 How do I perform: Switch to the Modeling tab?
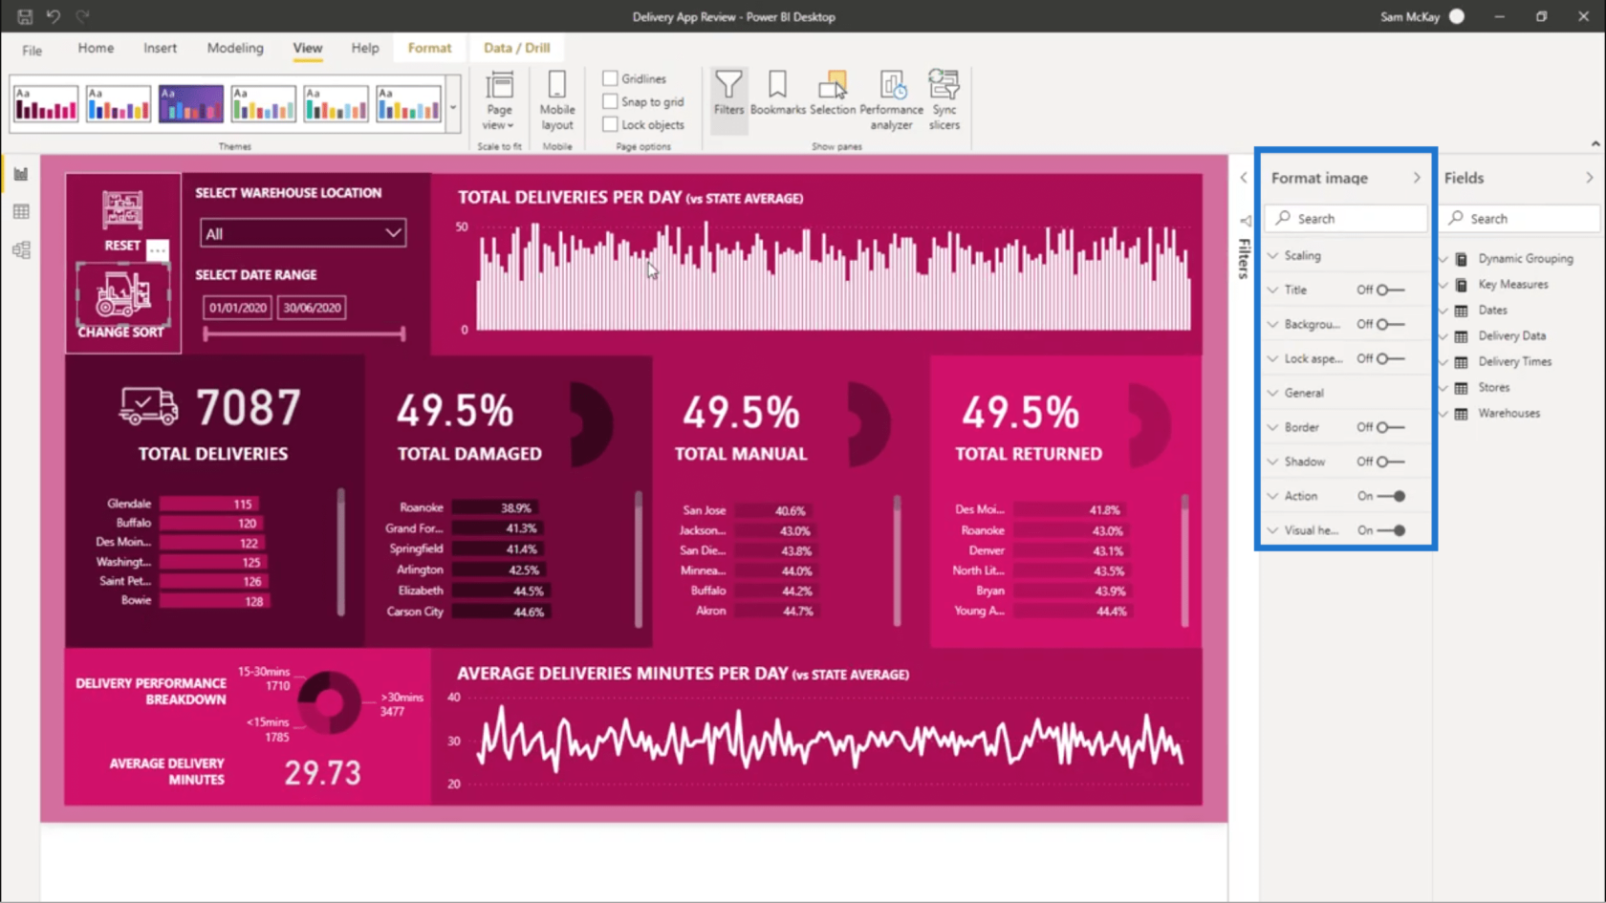point(235,48)
